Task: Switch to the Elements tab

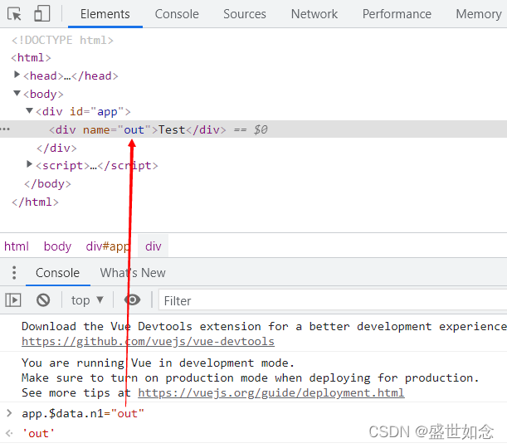Action: (x=105, y=14)
